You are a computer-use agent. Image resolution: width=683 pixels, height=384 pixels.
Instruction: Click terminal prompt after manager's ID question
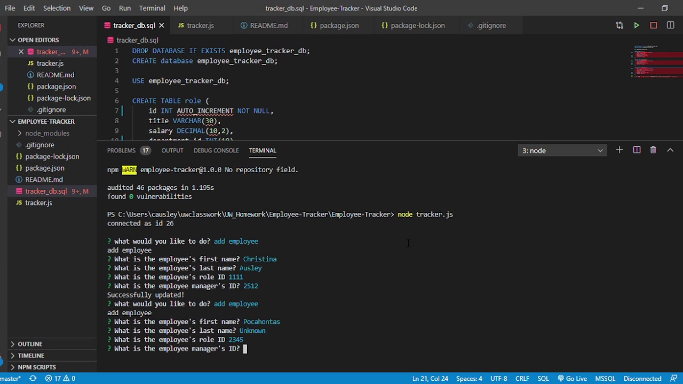(245, 349)
